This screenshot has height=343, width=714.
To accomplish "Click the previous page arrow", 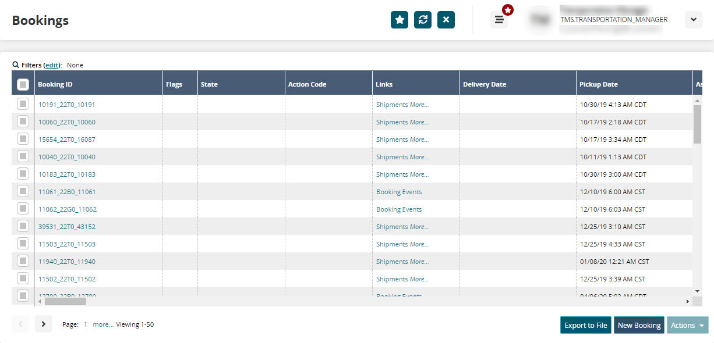I will pyautogui.click(x=20, y=324).
